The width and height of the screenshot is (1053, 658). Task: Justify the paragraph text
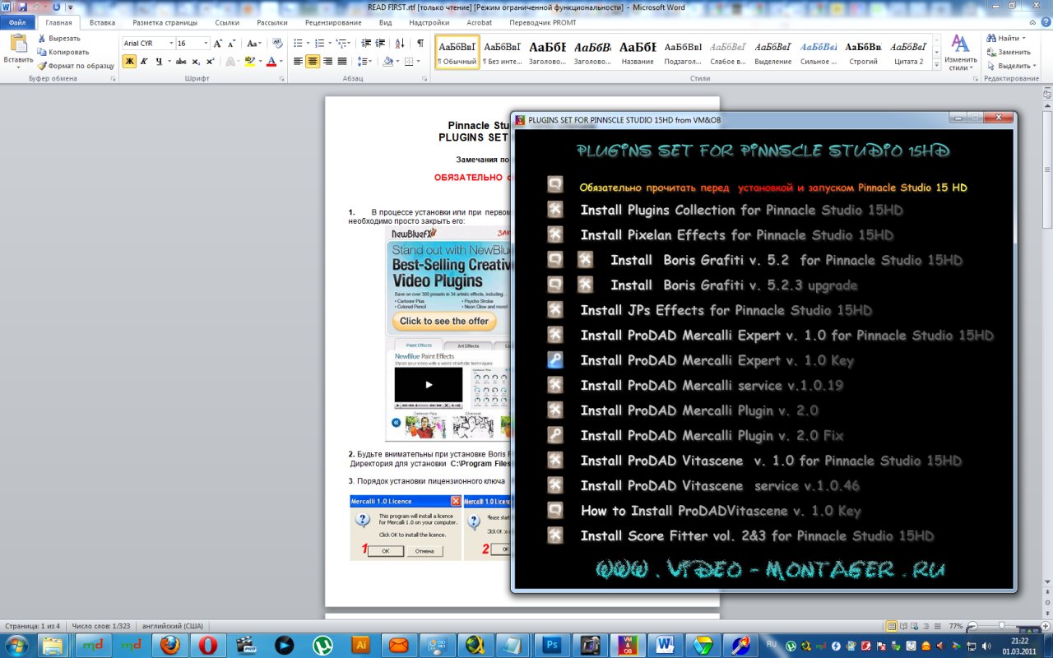tap(342, 61)
